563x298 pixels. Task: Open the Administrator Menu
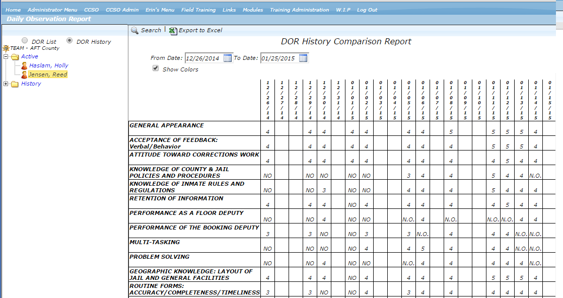[x=52, y=10]
